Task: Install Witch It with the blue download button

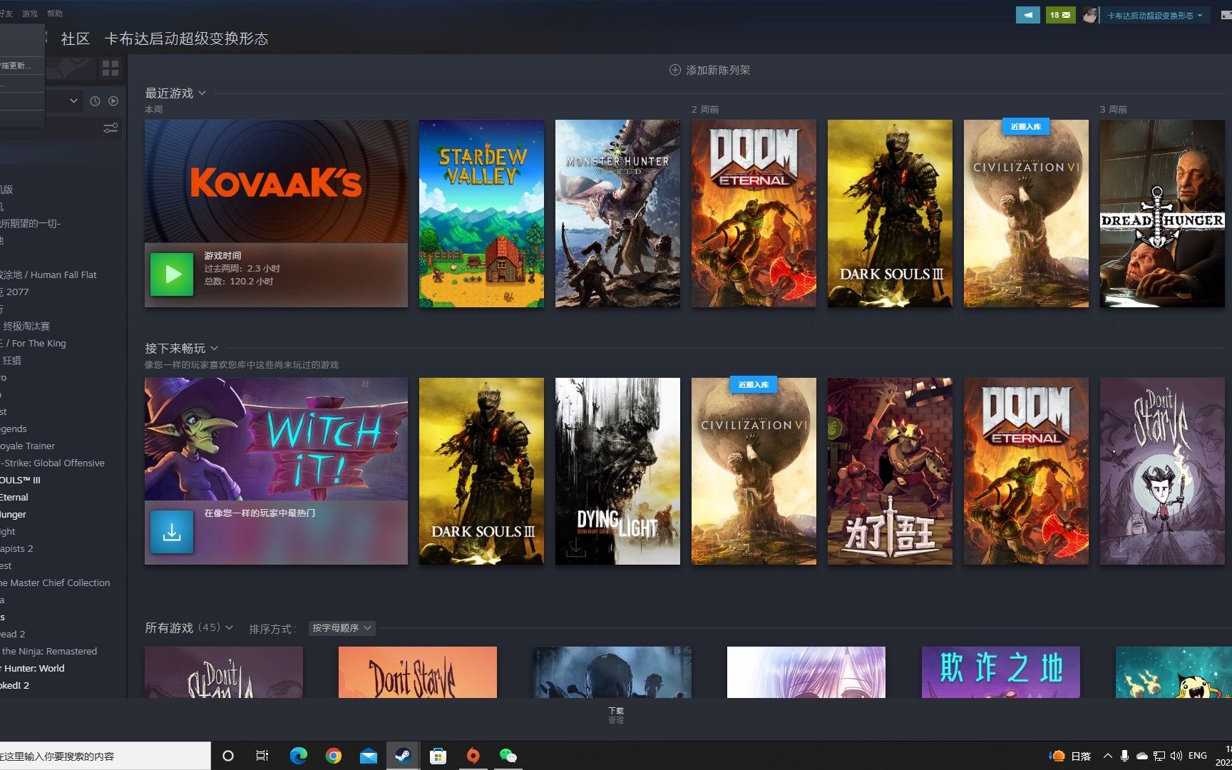Action: coord(172,532)
